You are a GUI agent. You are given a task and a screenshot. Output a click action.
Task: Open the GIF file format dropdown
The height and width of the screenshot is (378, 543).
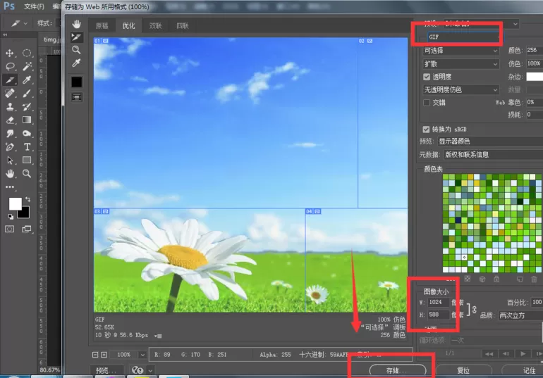(x=464, y=37)
